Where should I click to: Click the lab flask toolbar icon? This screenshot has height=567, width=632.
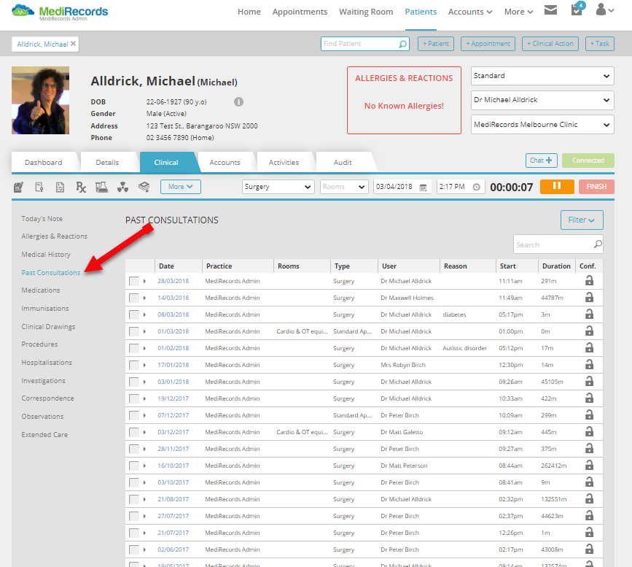(101, 187)
